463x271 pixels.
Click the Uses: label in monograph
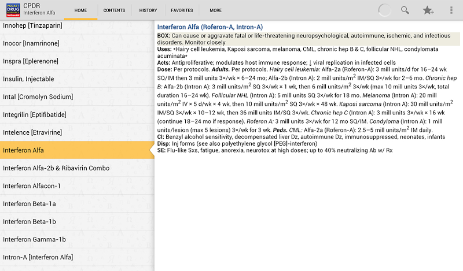tap(164, 49)
